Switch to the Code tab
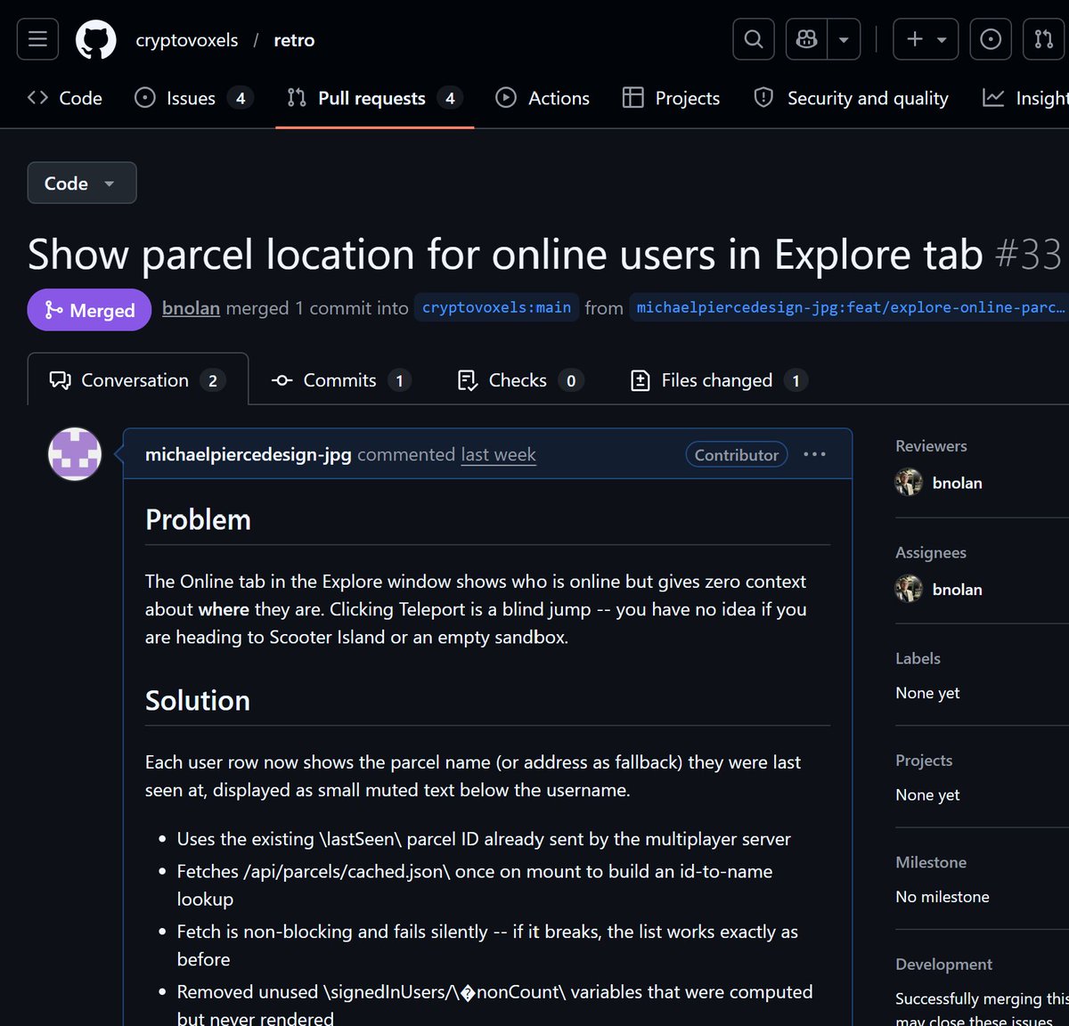 tap(65, 98)
